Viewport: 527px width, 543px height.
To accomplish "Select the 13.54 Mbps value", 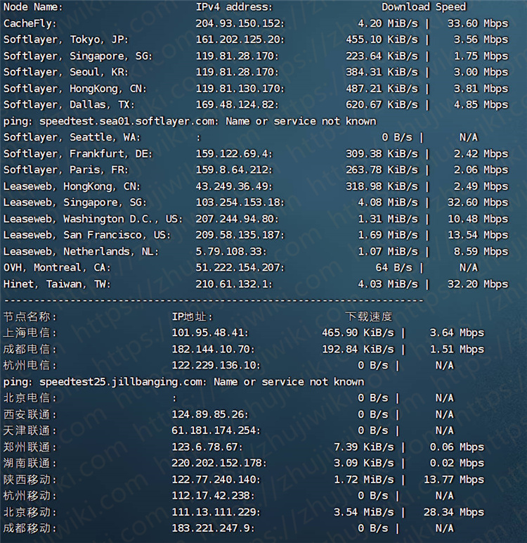I will (478, 235).
